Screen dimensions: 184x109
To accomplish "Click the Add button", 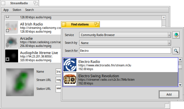I will (x=169, y=94).
